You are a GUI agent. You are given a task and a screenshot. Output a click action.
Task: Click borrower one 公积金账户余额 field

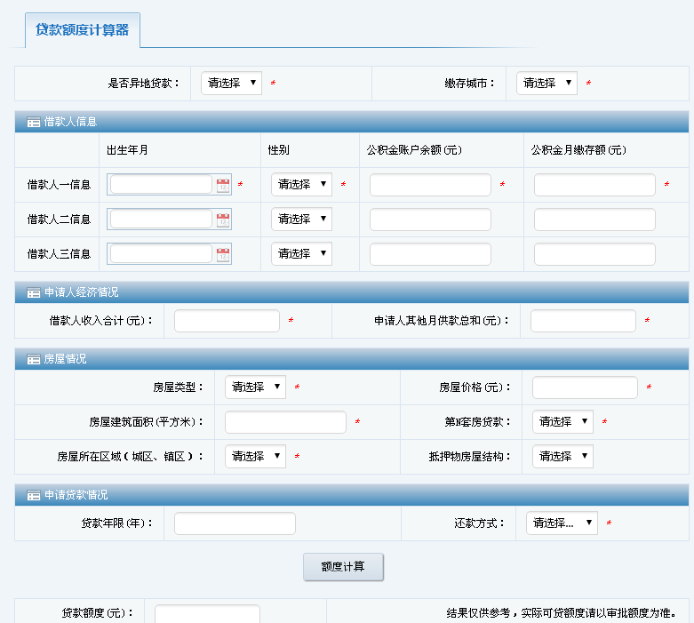[x=430, y=185]
